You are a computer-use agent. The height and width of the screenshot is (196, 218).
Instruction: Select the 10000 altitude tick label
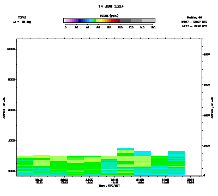(x=11, y=49)
